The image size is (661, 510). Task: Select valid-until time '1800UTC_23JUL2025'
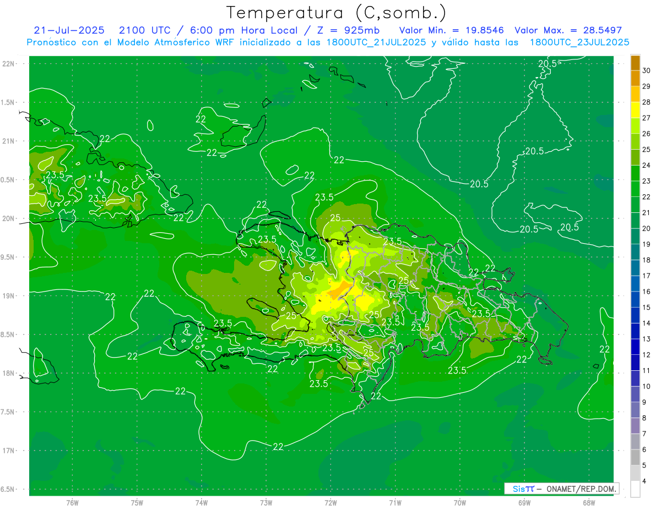pyautogui.click(x=579, y=42)
